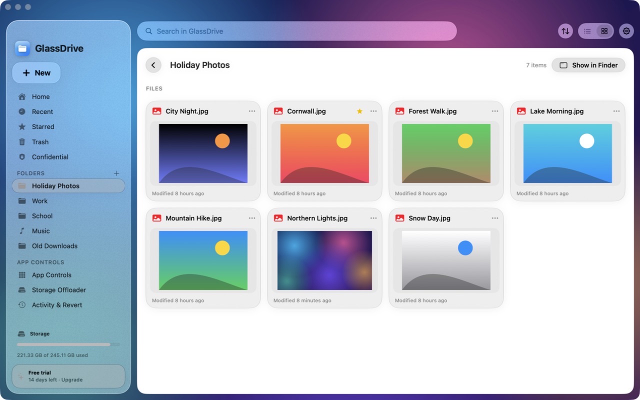The image size is (640, 400).
Task: Open the Lake Morning.jpg more options menu
Action: pyautogui.click(x=616, y=111)
